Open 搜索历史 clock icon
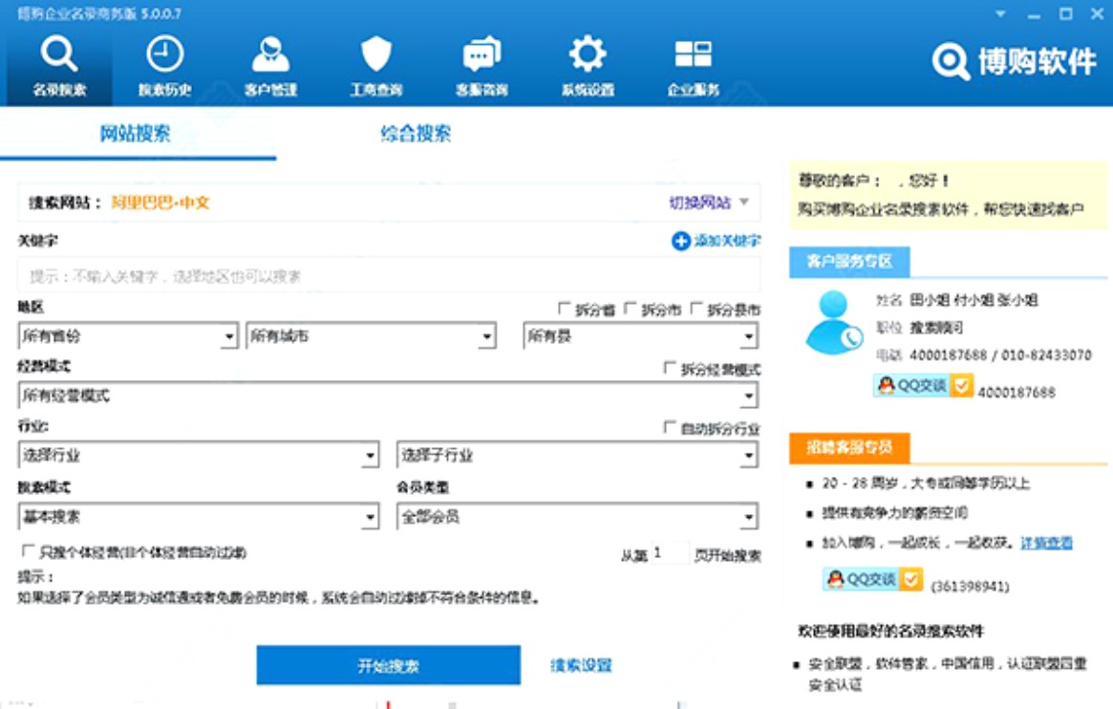 (164, 55)
